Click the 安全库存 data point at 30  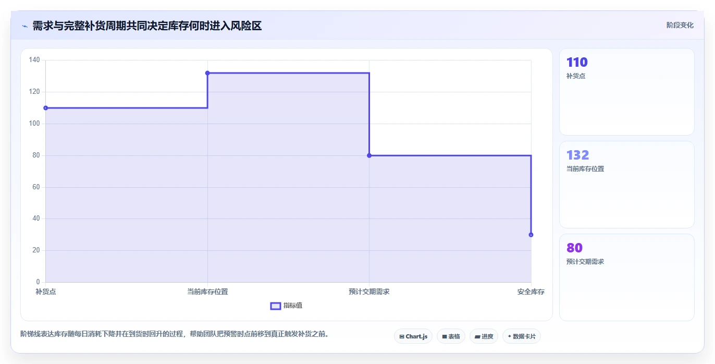(531, 235)
